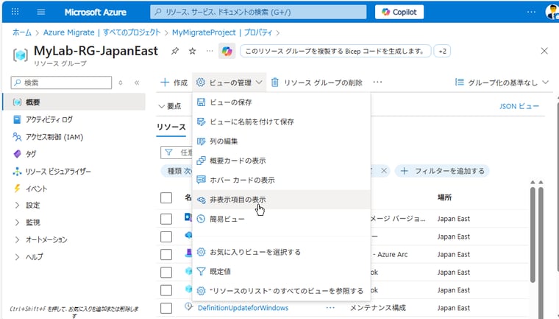Open header ellipsis more options

click(531, 12)
